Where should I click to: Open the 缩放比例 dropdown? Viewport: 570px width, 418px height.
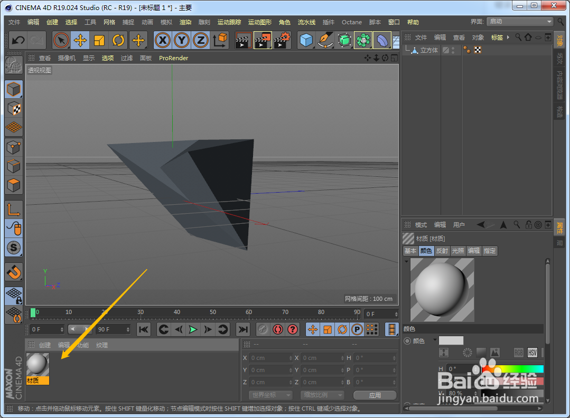point(322,395)
